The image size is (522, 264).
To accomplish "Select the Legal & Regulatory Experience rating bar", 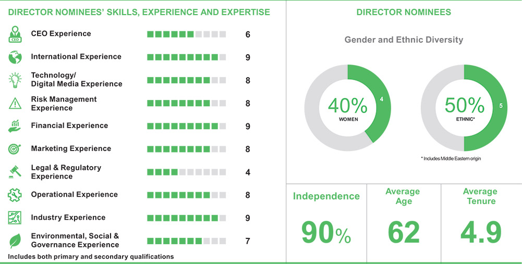I will pos(186,172).
